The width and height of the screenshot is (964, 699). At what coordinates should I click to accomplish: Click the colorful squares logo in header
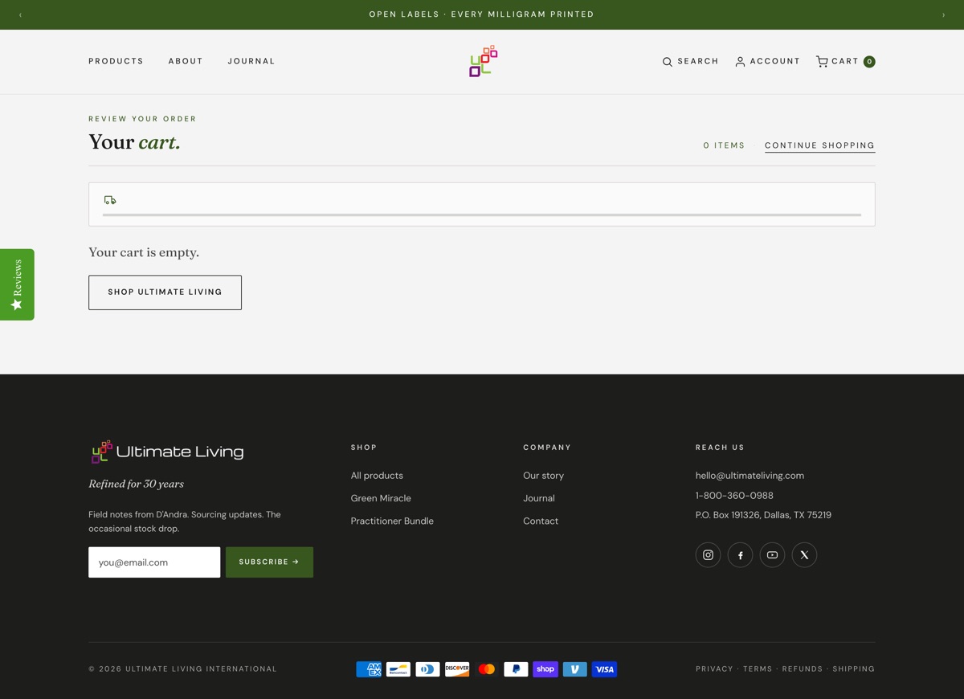click(x=483, y=61)
